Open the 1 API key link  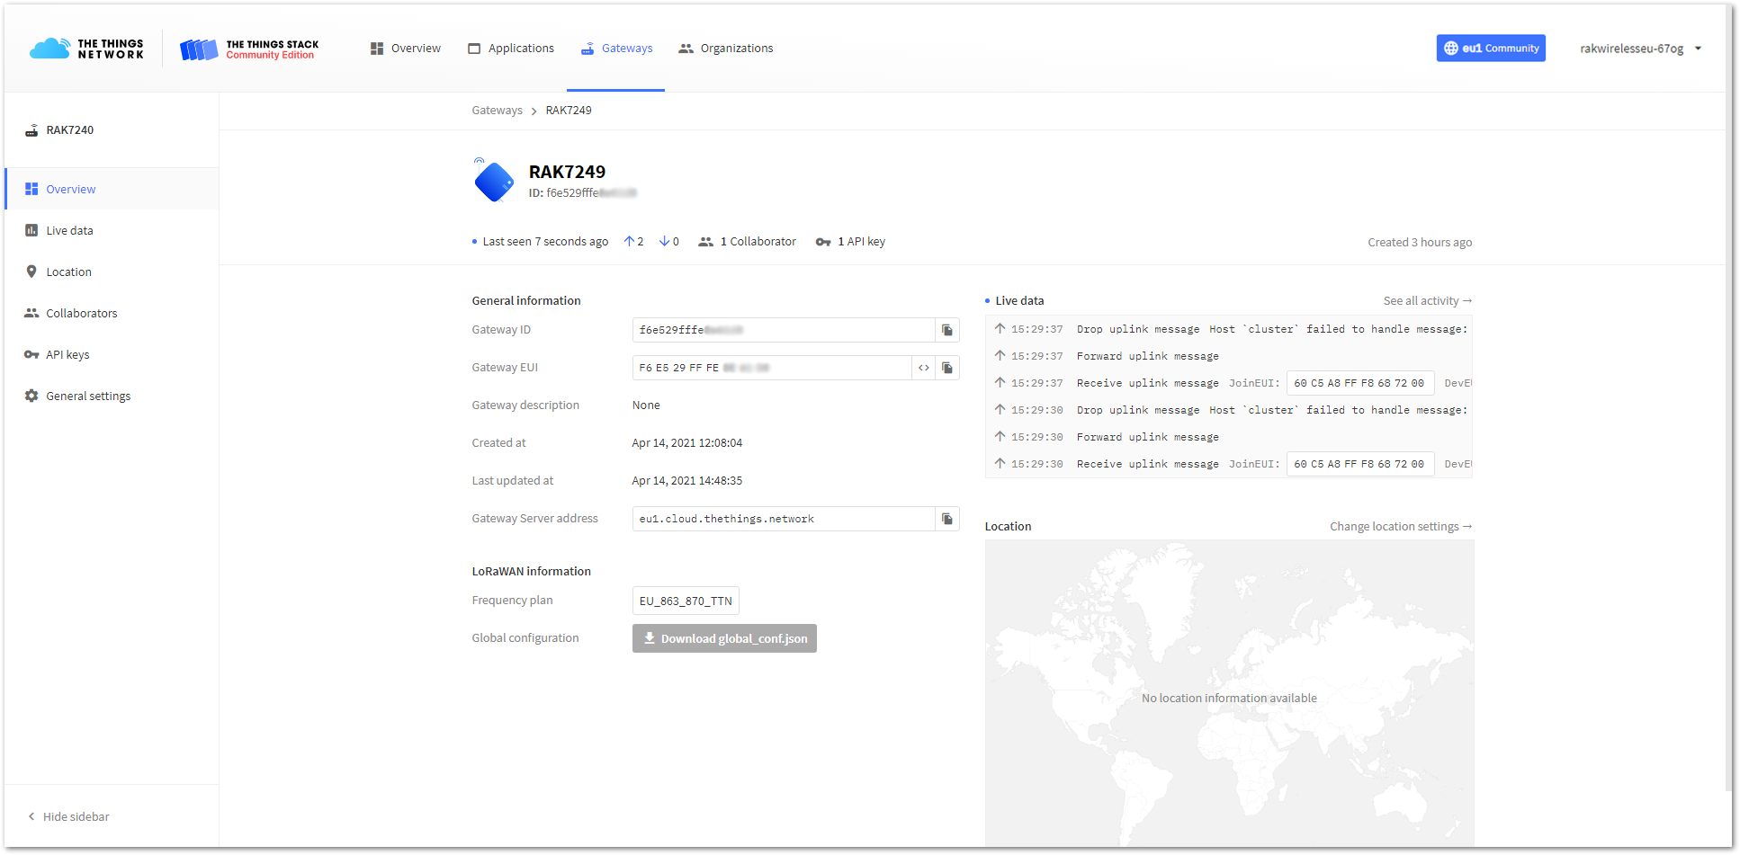coord(850,242)
